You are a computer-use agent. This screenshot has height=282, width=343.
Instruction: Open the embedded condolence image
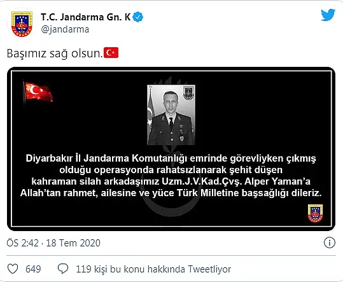pos(171,149)
